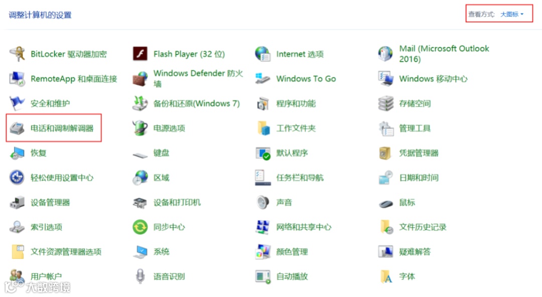Screen dimensions: 542x297
Task: Click the 颜色管理 icon
Action: (262, 252)
